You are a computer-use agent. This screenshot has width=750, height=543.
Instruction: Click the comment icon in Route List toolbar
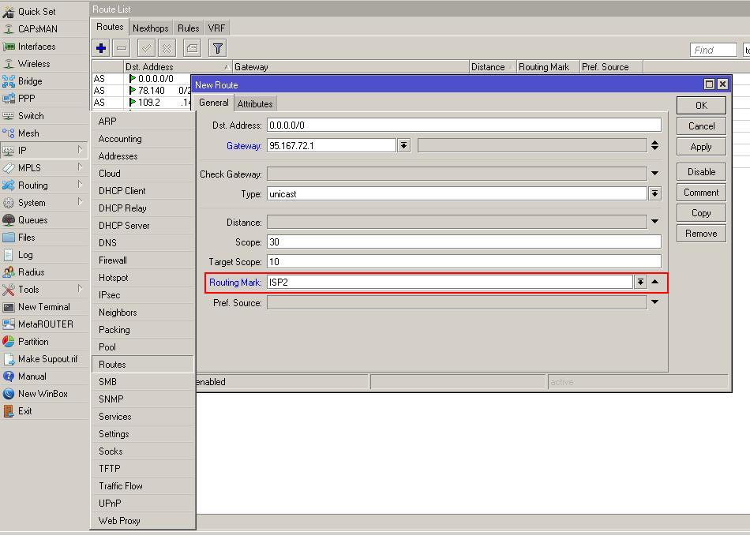(192, 48)
